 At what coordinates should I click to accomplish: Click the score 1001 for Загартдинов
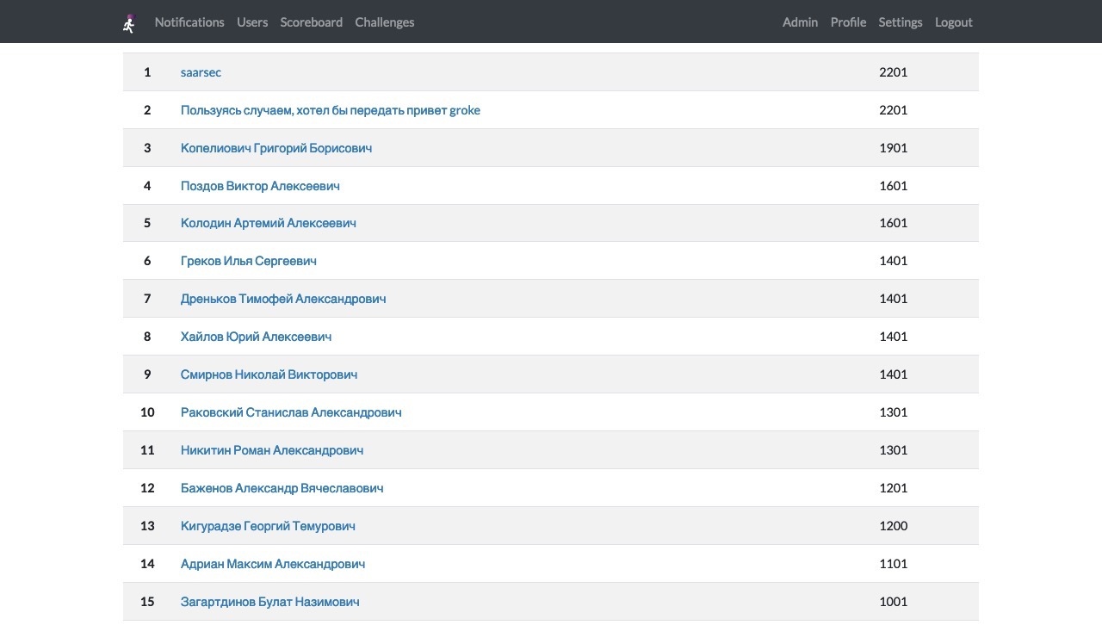coord(894,602)
